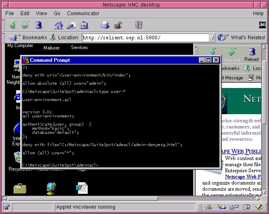Click the Search flashlight icon
The height and width of the screenshot is (214, 269).
pos(71,25)
